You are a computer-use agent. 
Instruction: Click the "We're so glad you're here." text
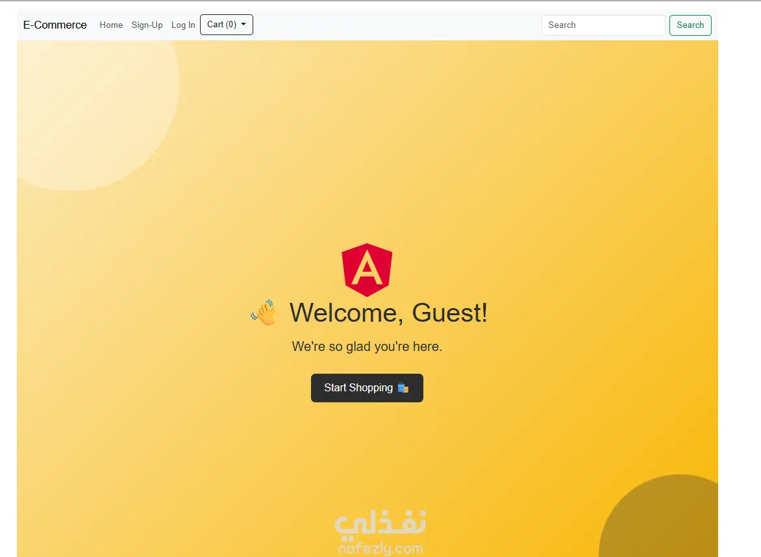point(367,346)
